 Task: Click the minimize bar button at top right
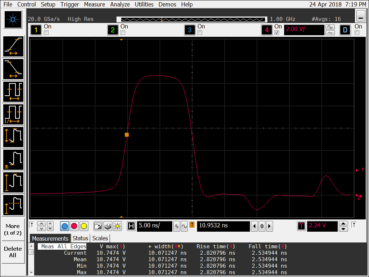click(361, 16)
